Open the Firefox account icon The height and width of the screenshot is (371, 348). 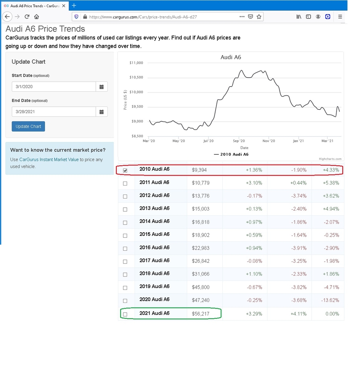tap(318, 17)
